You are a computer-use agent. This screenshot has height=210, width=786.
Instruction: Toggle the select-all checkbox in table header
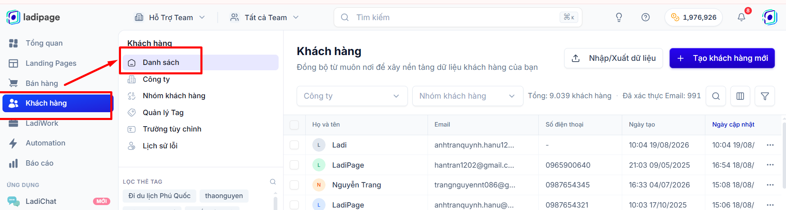click(294, 125)
